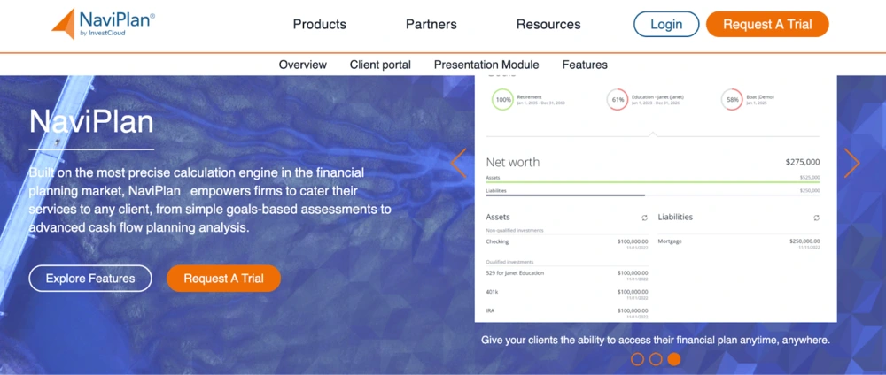Image resolution: width=886 pixels, height=375 pixels.
Task: Select the first carousel dot
Action: coord(637,359)
